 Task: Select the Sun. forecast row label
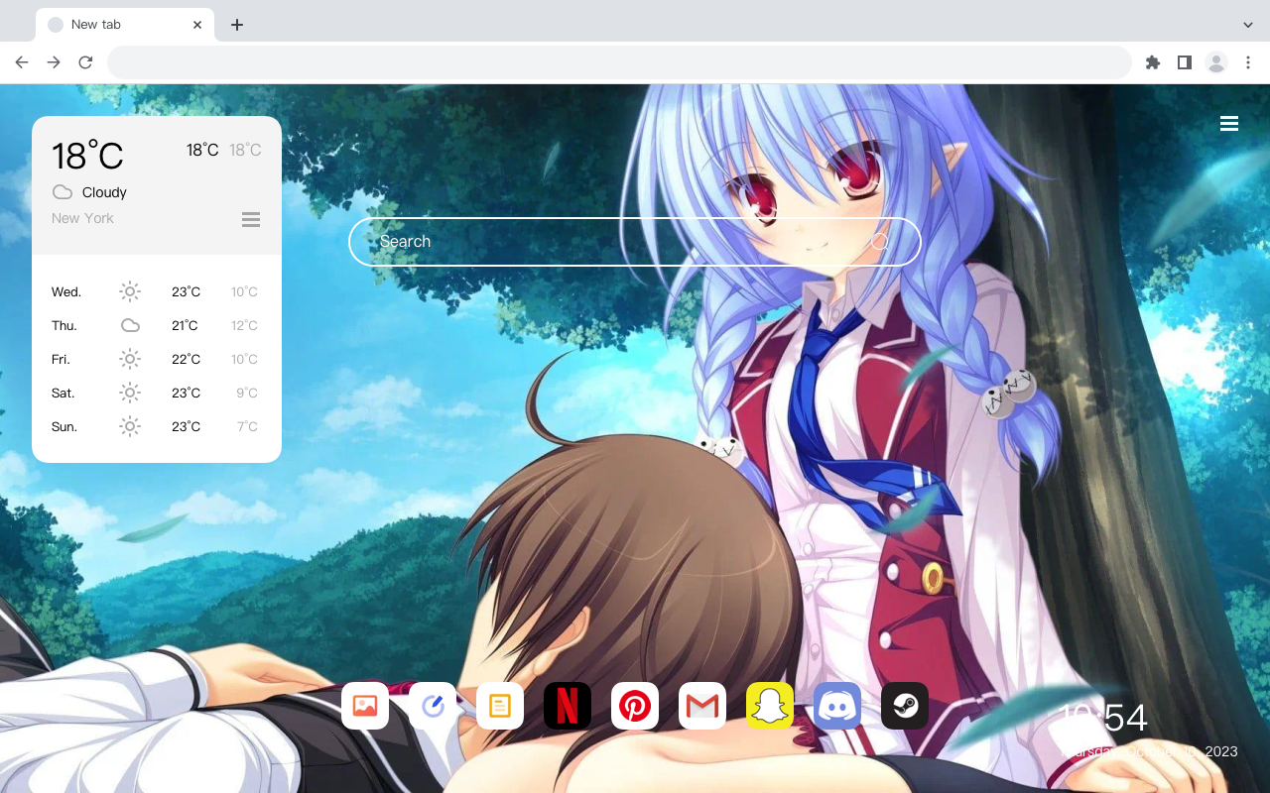pyautogui.click(x=64, y=426)
